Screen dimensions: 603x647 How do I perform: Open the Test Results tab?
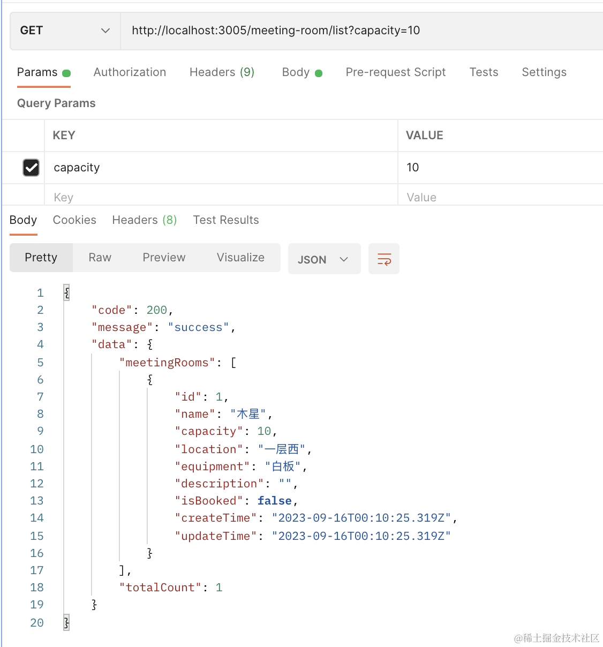225,220
